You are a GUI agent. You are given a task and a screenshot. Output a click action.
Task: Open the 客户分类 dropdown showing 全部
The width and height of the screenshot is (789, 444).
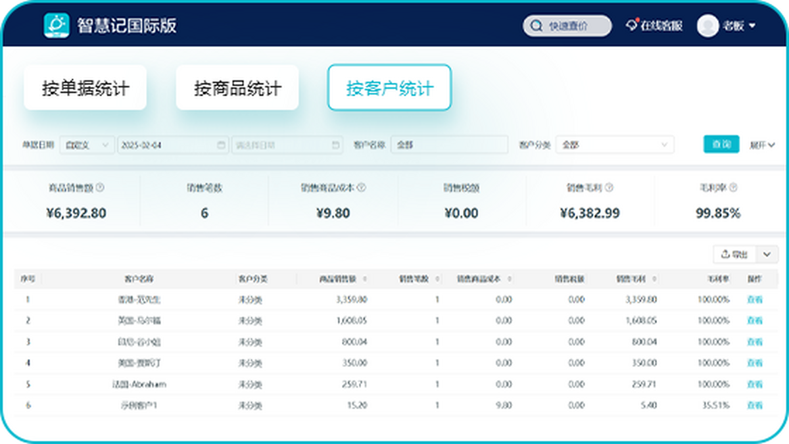(615, 145)
